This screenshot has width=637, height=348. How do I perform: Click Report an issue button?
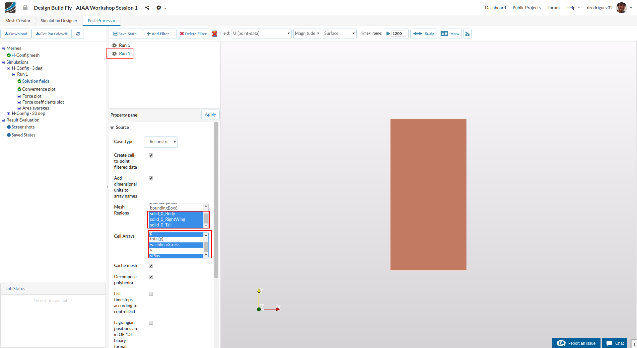[576, 343]
